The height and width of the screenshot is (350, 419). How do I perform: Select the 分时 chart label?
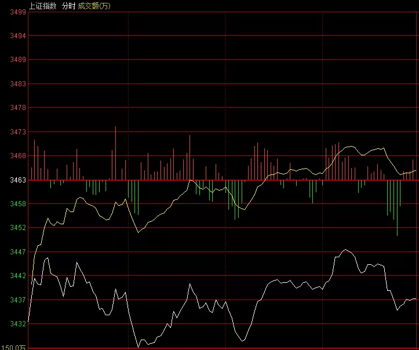click(x=68, y=6)
